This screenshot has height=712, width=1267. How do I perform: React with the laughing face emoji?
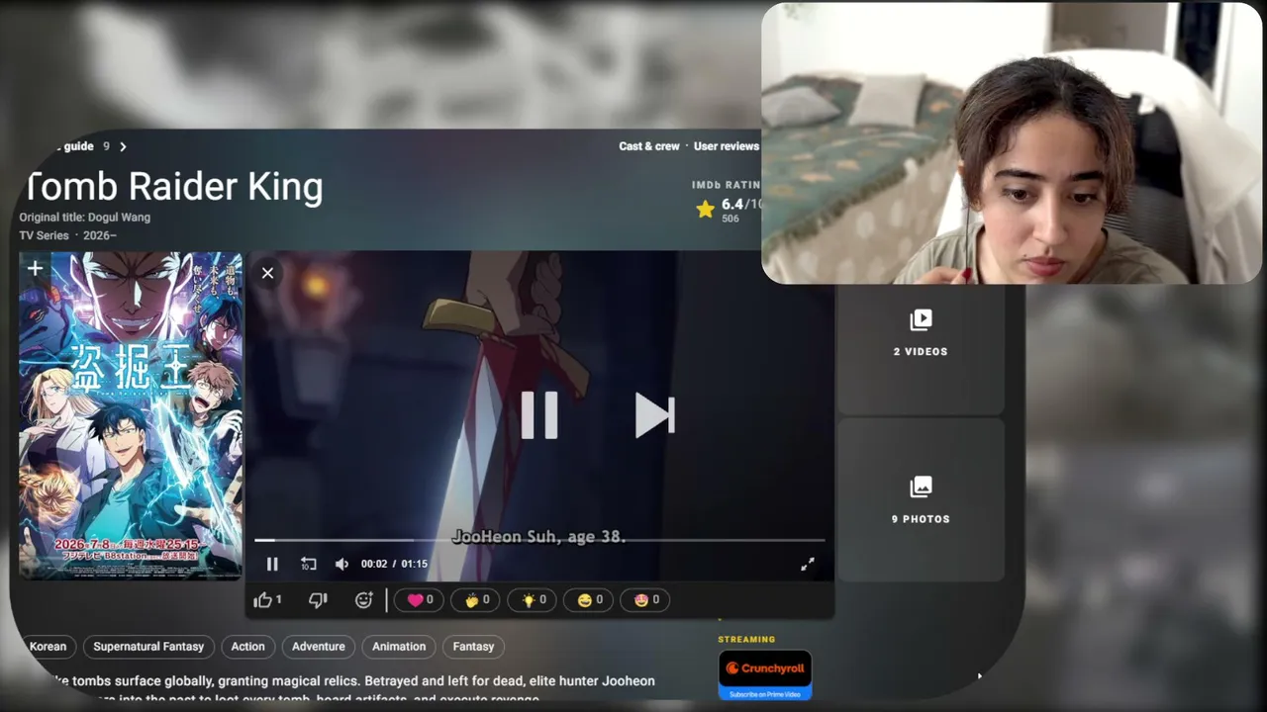tap(589, 599)
